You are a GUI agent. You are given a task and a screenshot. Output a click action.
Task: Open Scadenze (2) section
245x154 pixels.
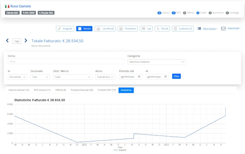point(183,29)
